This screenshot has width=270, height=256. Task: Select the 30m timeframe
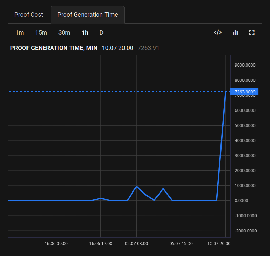(x=64, y=33)
